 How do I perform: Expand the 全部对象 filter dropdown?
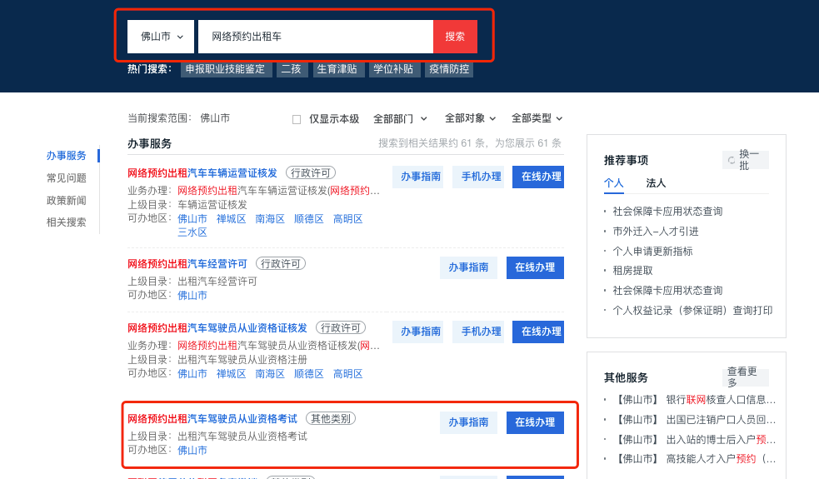470,118
